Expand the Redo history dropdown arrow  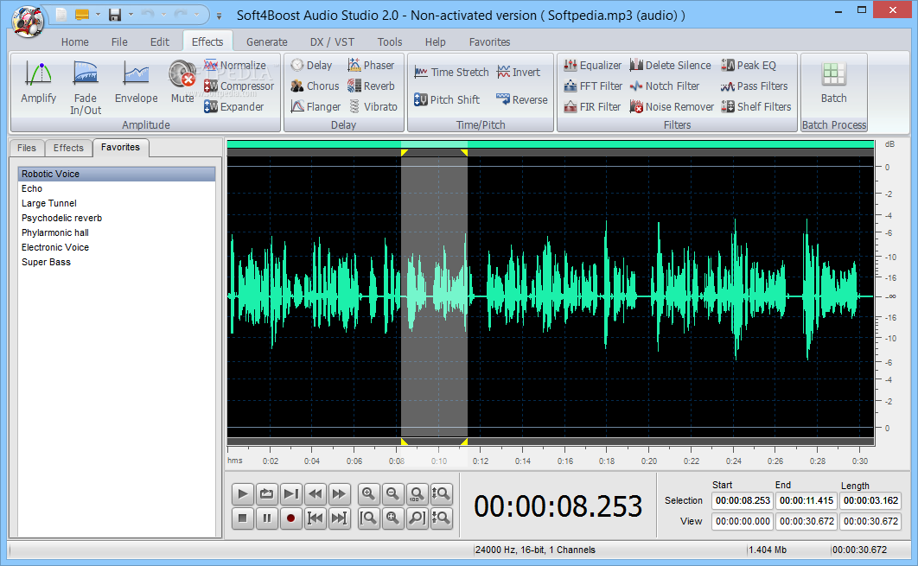click(196, 15)
